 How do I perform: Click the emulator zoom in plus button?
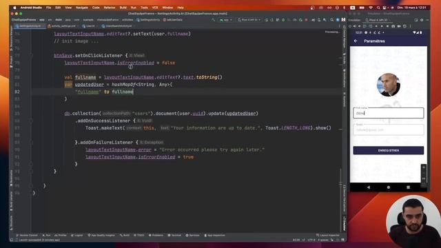point(424,167)
